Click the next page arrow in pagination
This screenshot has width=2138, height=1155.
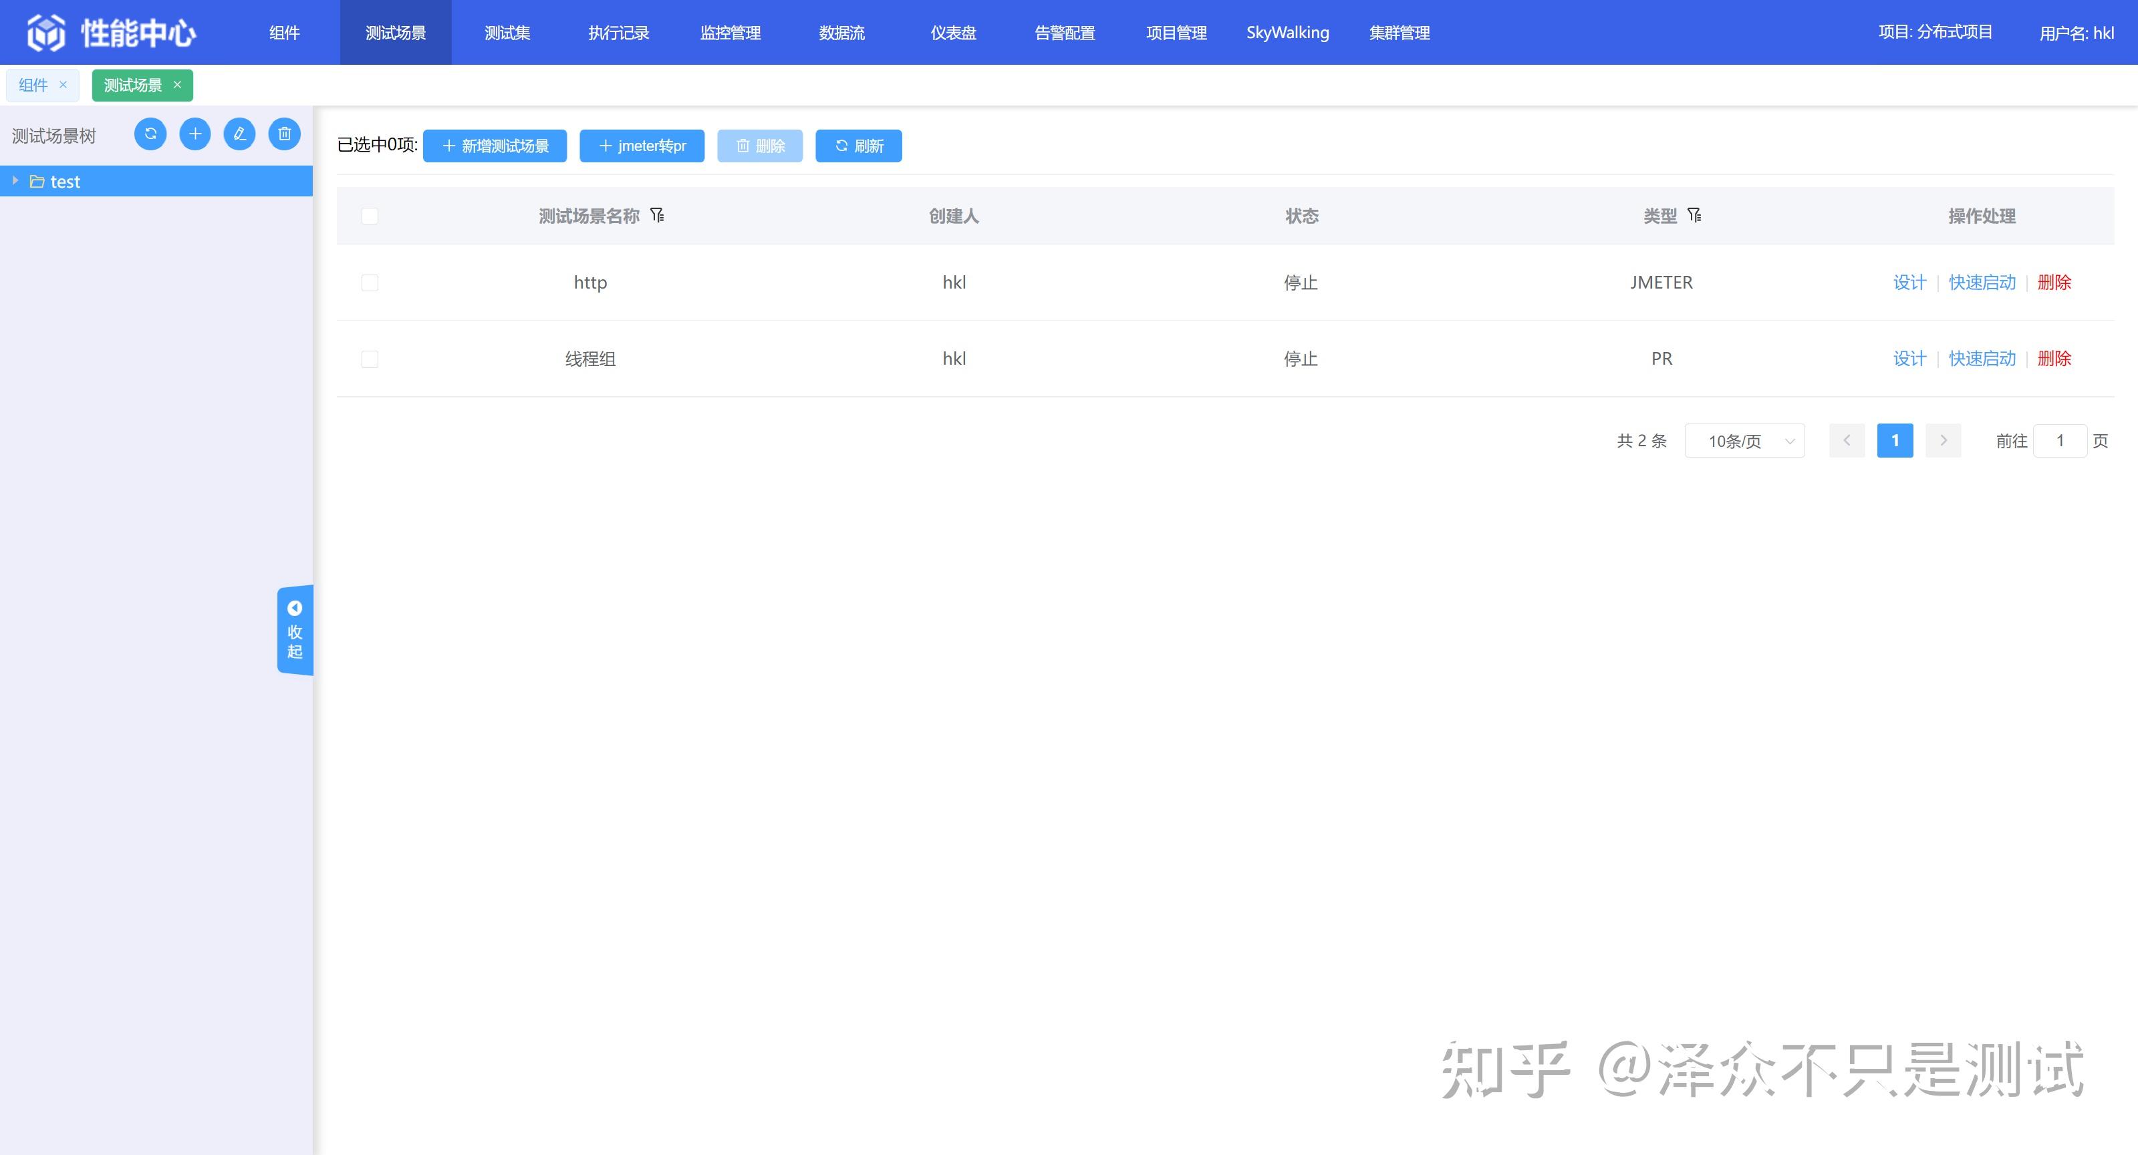click(1943, 441)
